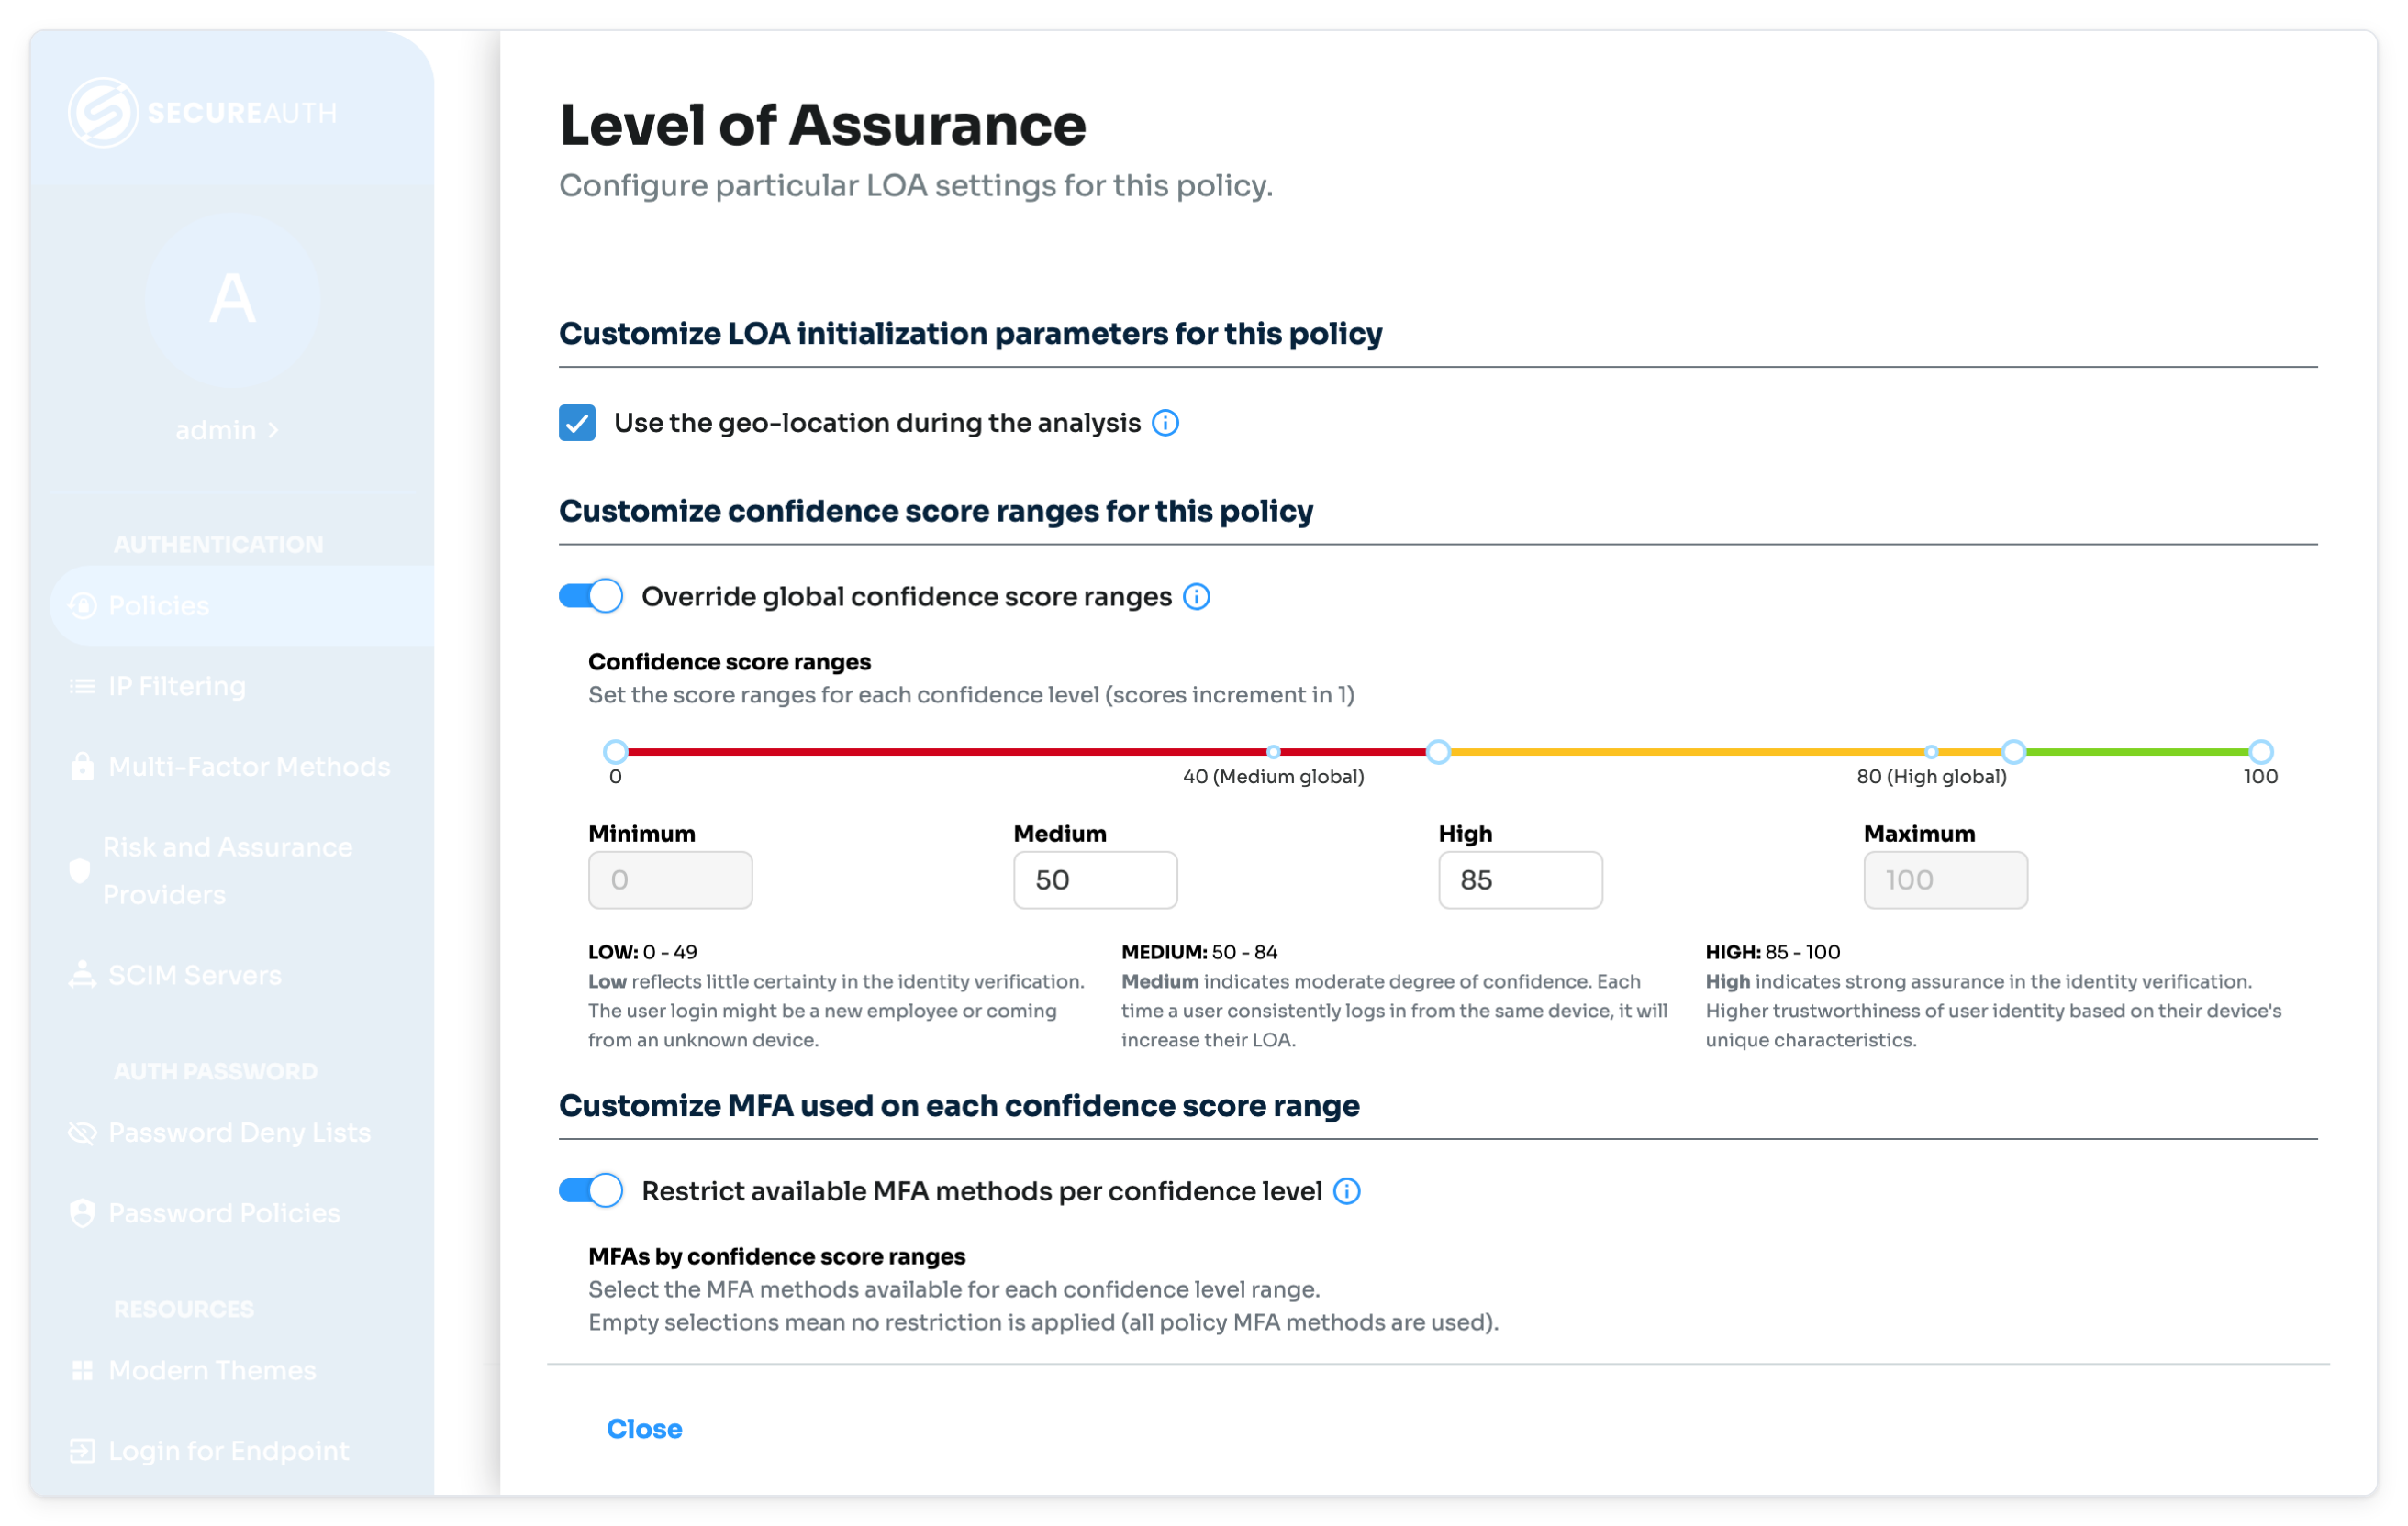
Task: Click the admin avatar circle
Action: (x=232, y=299)
